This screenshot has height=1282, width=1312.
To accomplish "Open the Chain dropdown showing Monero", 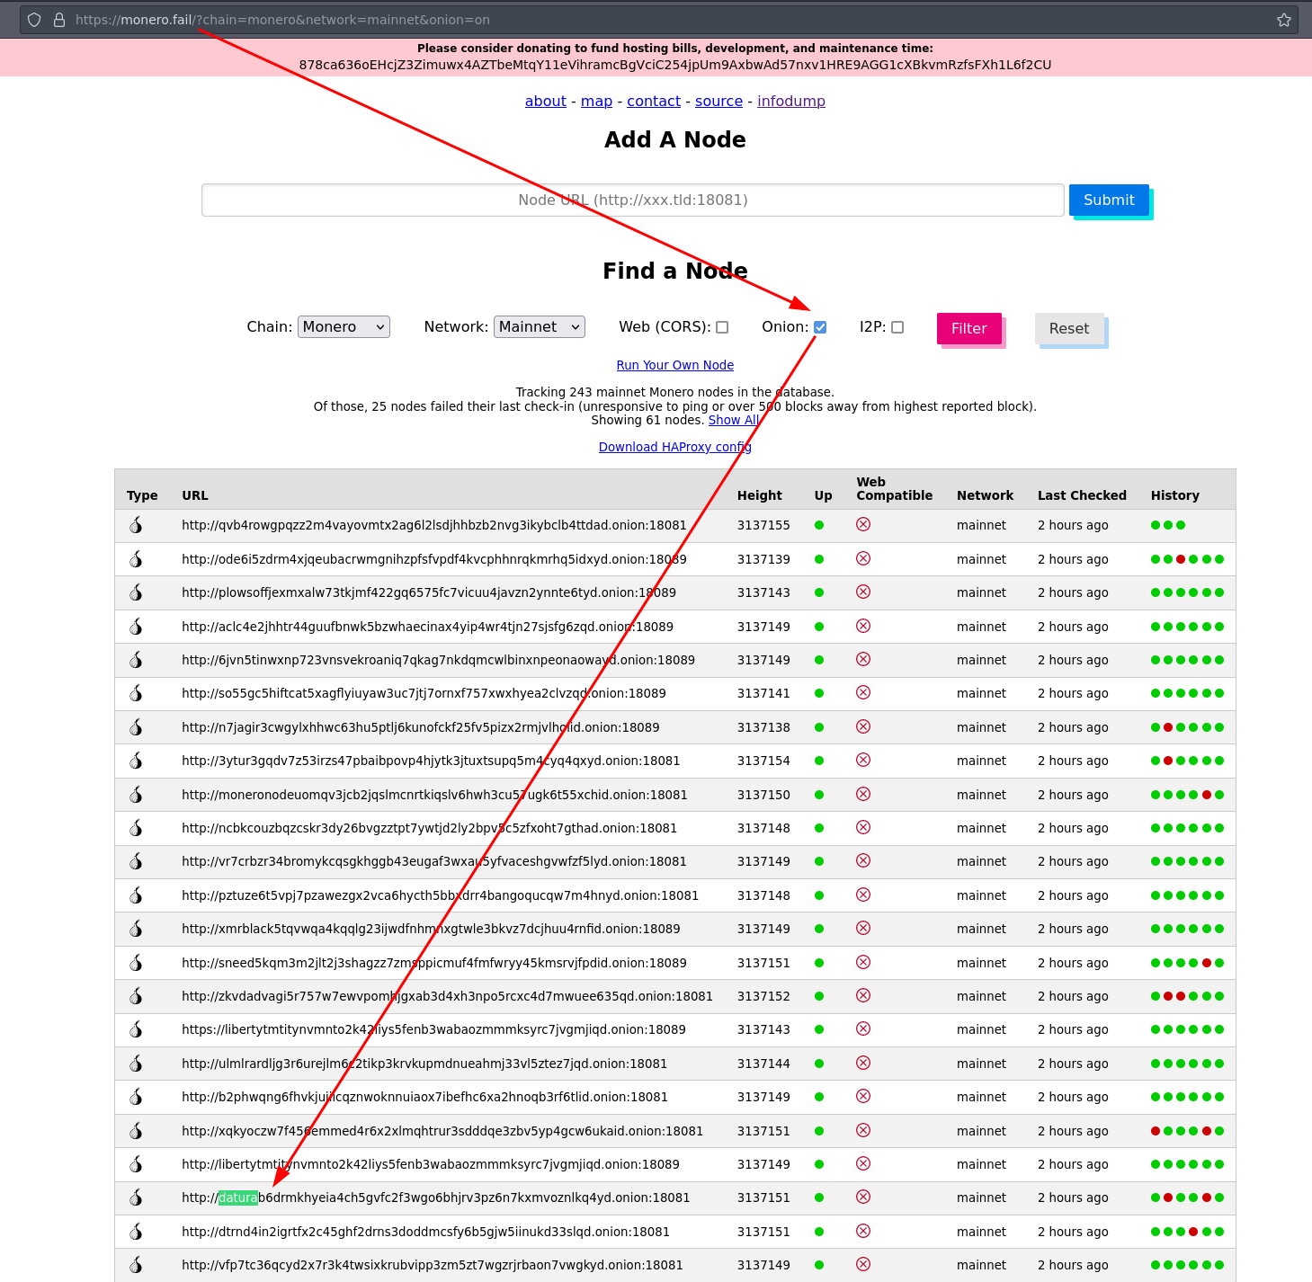I will click(x=344, y=327).
